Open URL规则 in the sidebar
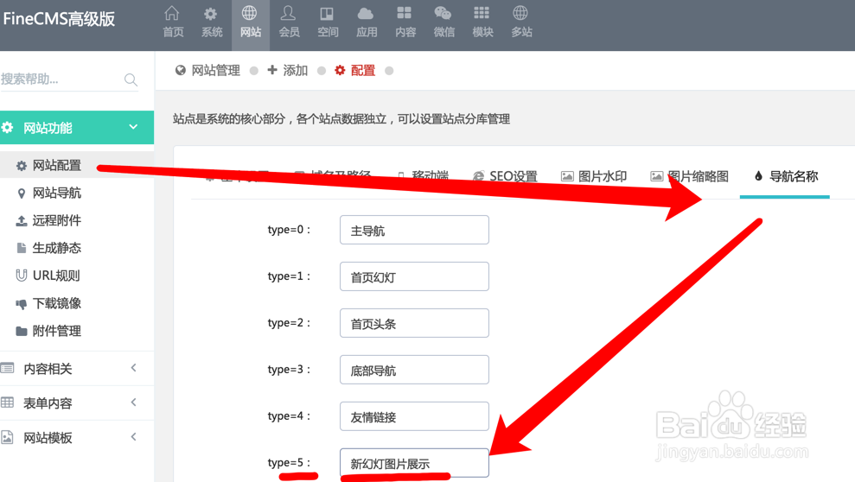 56,276
